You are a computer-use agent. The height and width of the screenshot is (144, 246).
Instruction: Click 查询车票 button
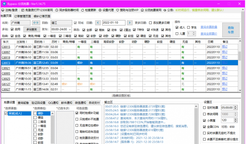231,30
